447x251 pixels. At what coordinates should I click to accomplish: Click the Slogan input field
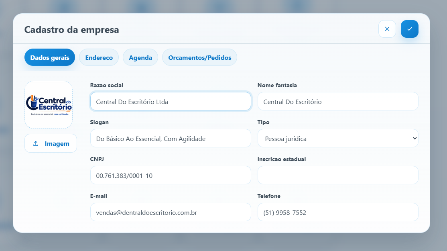pos(171,138)
